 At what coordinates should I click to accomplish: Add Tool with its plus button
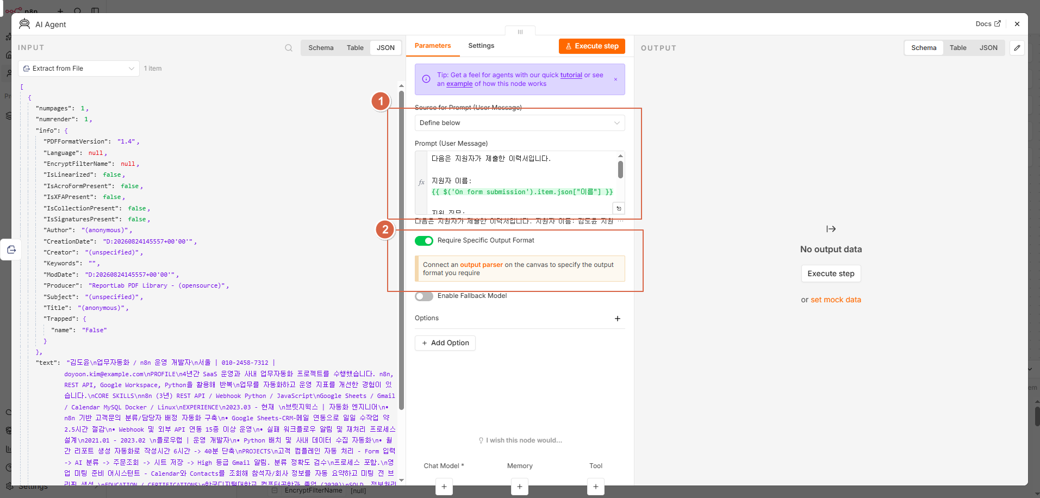click(x=596, y=487)
